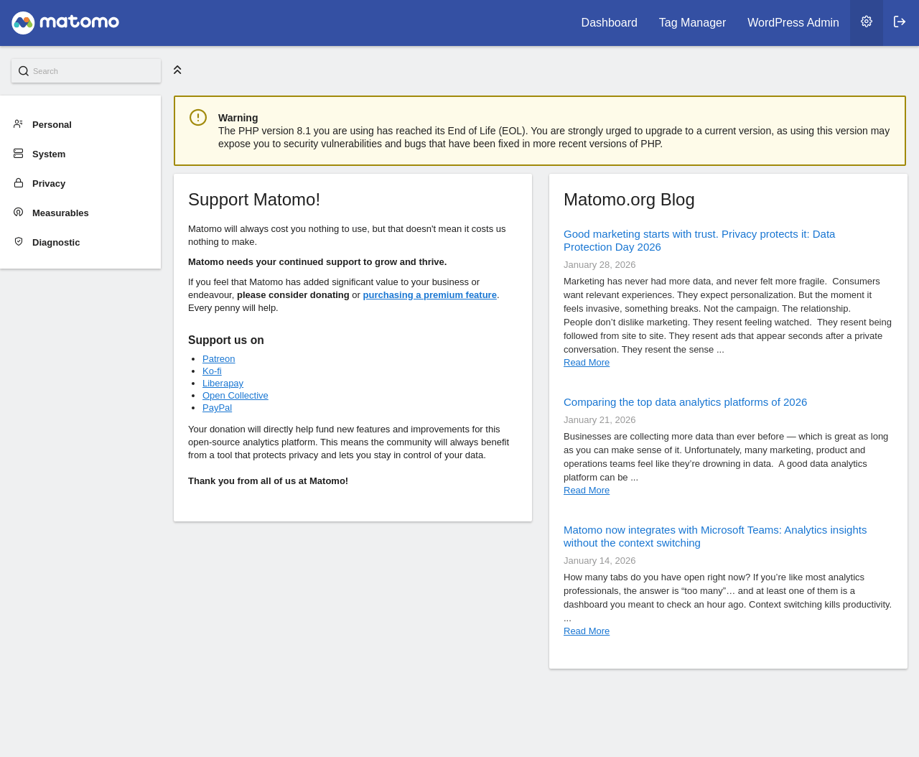Click the Personal menu icon
919x757 pixels.
19,124
